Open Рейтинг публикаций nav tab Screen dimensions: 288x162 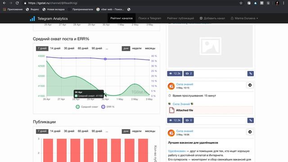pyautogui.click(x=180, y=18)
